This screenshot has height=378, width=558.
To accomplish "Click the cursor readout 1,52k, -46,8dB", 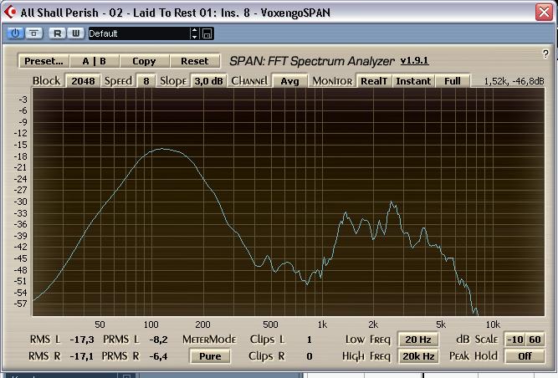I will click(514, 81).
